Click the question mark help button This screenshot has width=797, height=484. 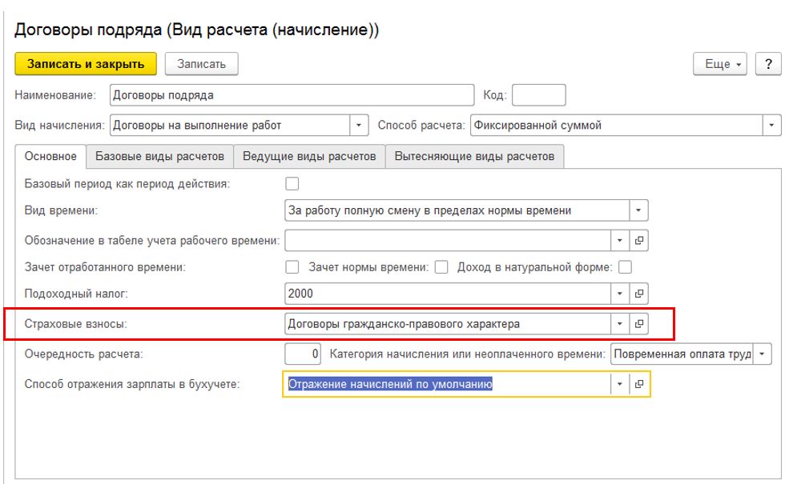[768, 64]
